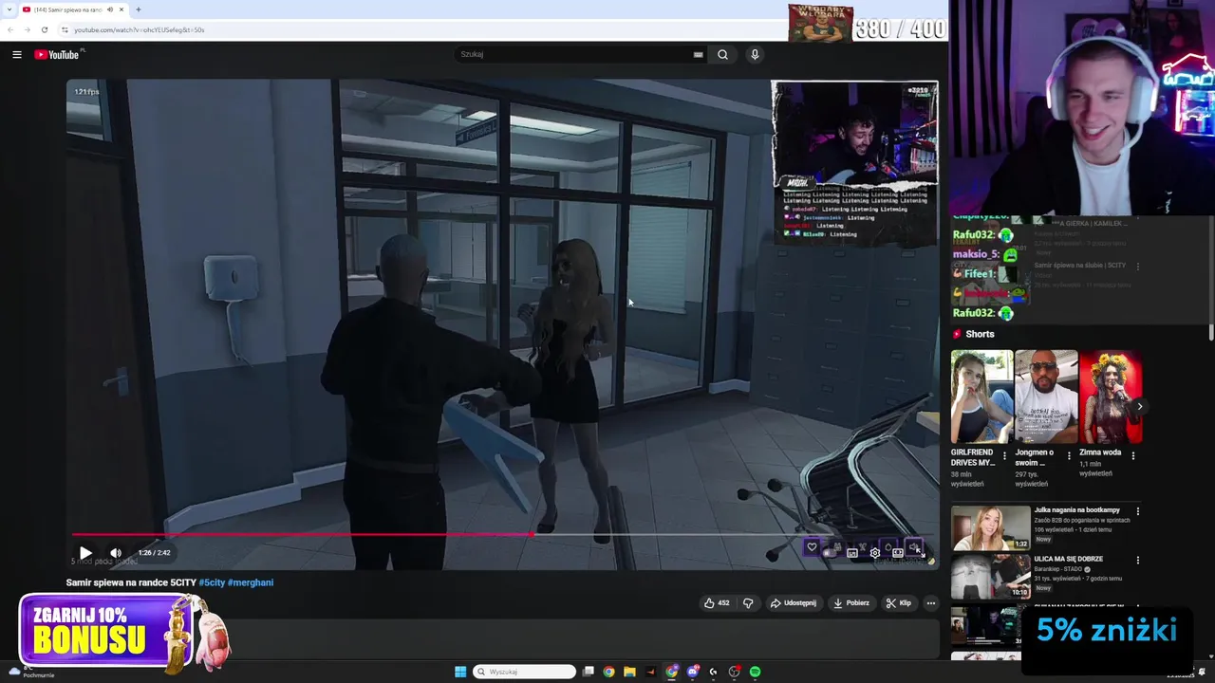The width and height of the screenshot is (1215, 683).
Task: Click the heart overlay icon on video
Action: (812, 547)
